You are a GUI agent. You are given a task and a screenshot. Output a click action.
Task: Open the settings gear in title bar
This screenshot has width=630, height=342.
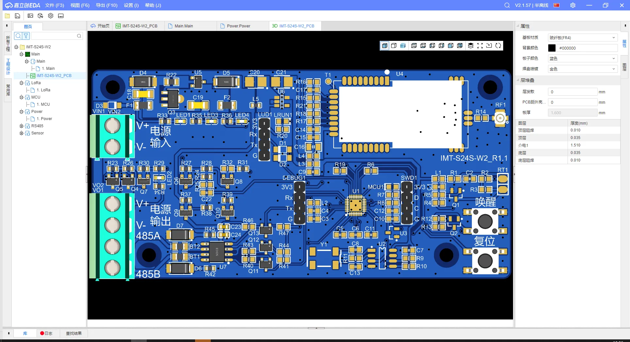pos(572,5)
